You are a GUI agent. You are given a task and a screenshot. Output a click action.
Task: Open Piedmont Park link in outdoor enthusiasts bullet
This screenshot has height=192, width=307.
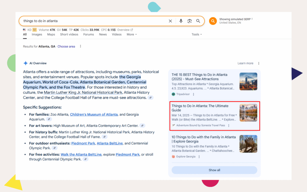pos(83,143)
